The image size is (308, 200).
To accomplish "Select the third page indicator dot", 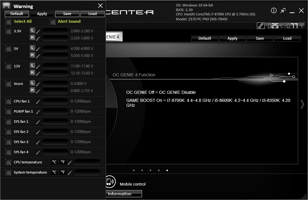I will (151, 170).
